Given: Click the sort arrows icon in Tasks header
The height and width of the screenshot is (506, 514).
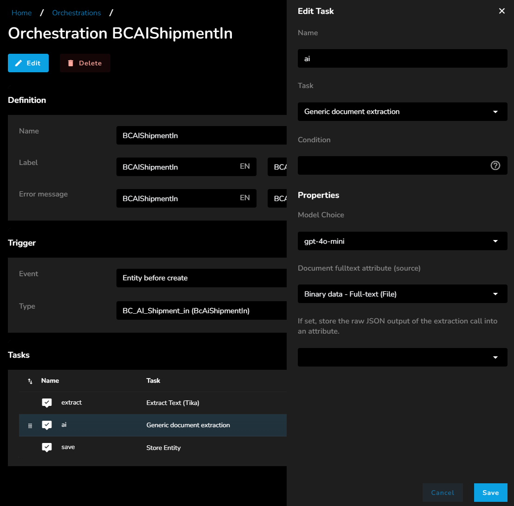Looking at the screenshot, I should pyautogui.click(x=30, y=381).
